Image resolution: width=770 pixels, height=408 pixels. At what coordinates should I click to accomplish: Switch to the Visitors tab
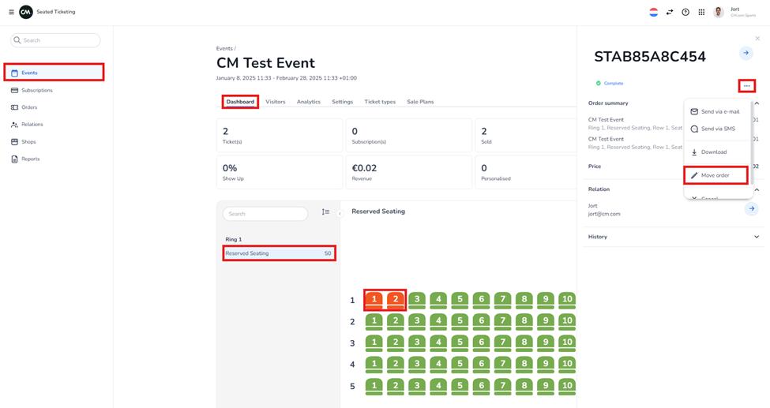pos(275,102)
